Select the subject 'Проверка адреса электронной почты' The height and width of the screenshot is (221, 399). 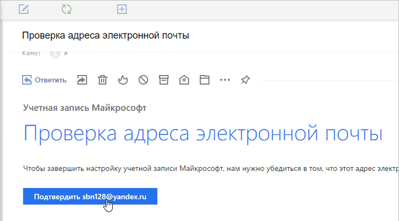coord(105,35)
